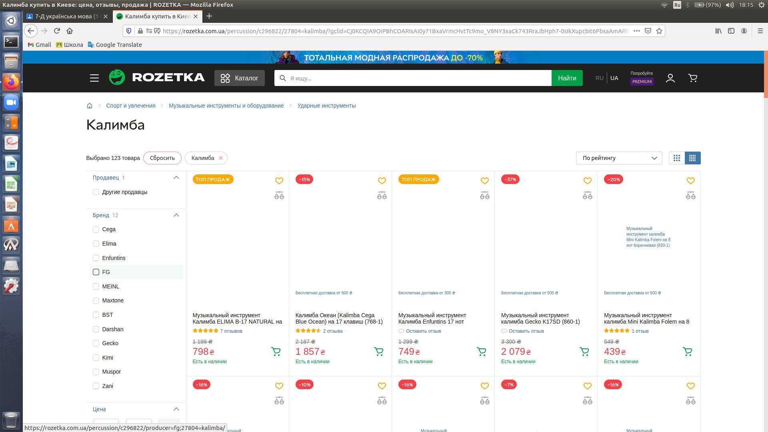The image size is (768, 432).
Task: Collapse the Бренд filter section
Action: pos(176,215)
